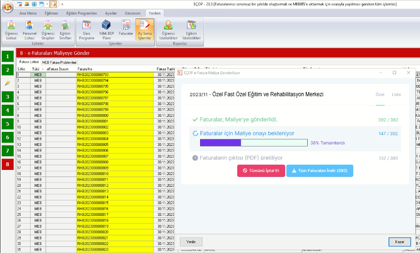Select the Yardım ribbon tab
Image resolution: width=420 pixels, height=253 pixels.
(x=155, y=13)
